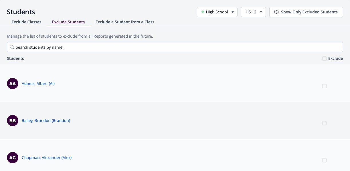The height and width of the screenshot is (171, 350).
Task: Click the green status dot beside High School
Action: (x=203, y=12)
